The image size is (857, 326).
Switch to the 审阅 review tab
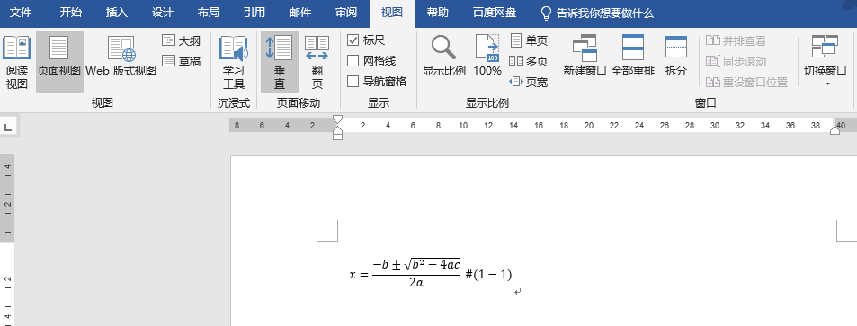coord(346,13)
